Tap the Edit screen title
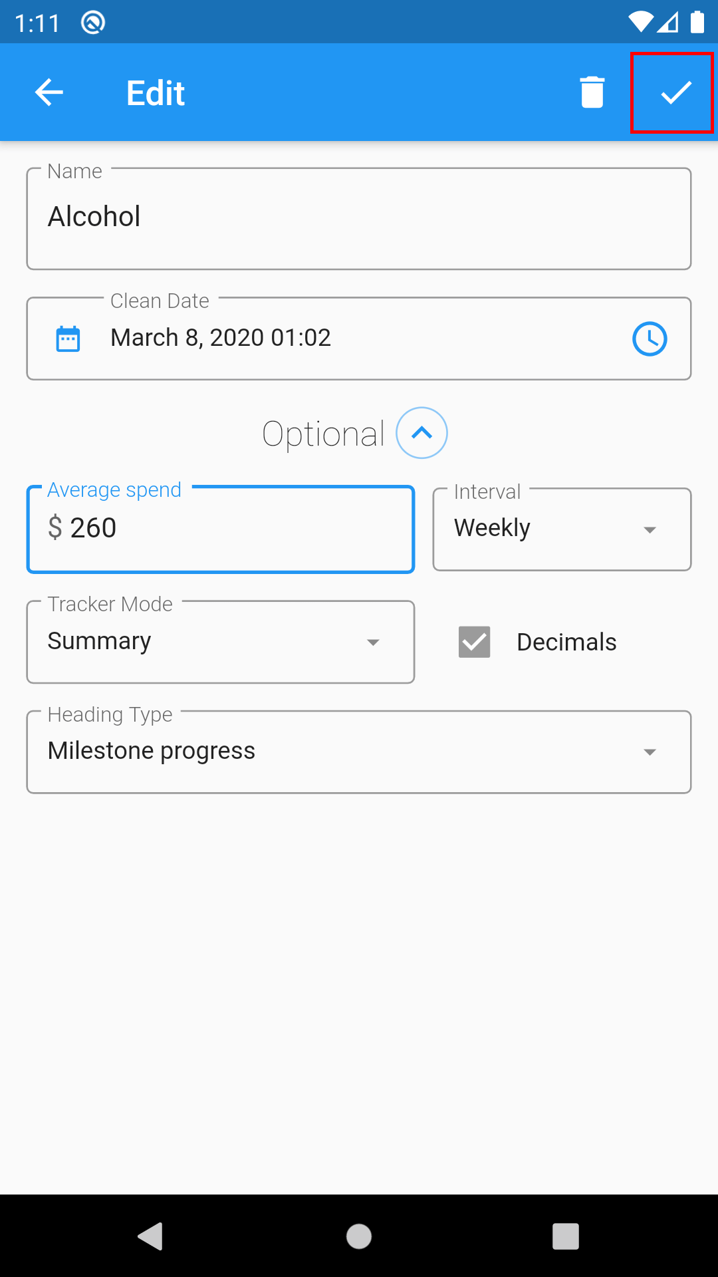The height and width of the screenshot is (1277, 718). pos(156,93)
